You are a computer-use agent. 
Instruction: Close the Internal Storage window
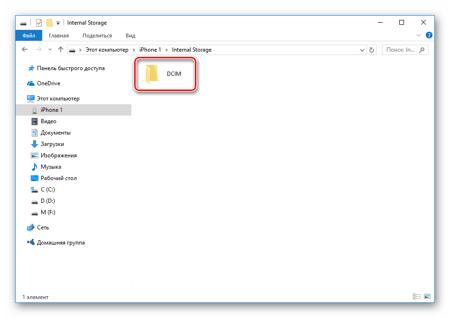pyautogui.click(x=423, y=22)
